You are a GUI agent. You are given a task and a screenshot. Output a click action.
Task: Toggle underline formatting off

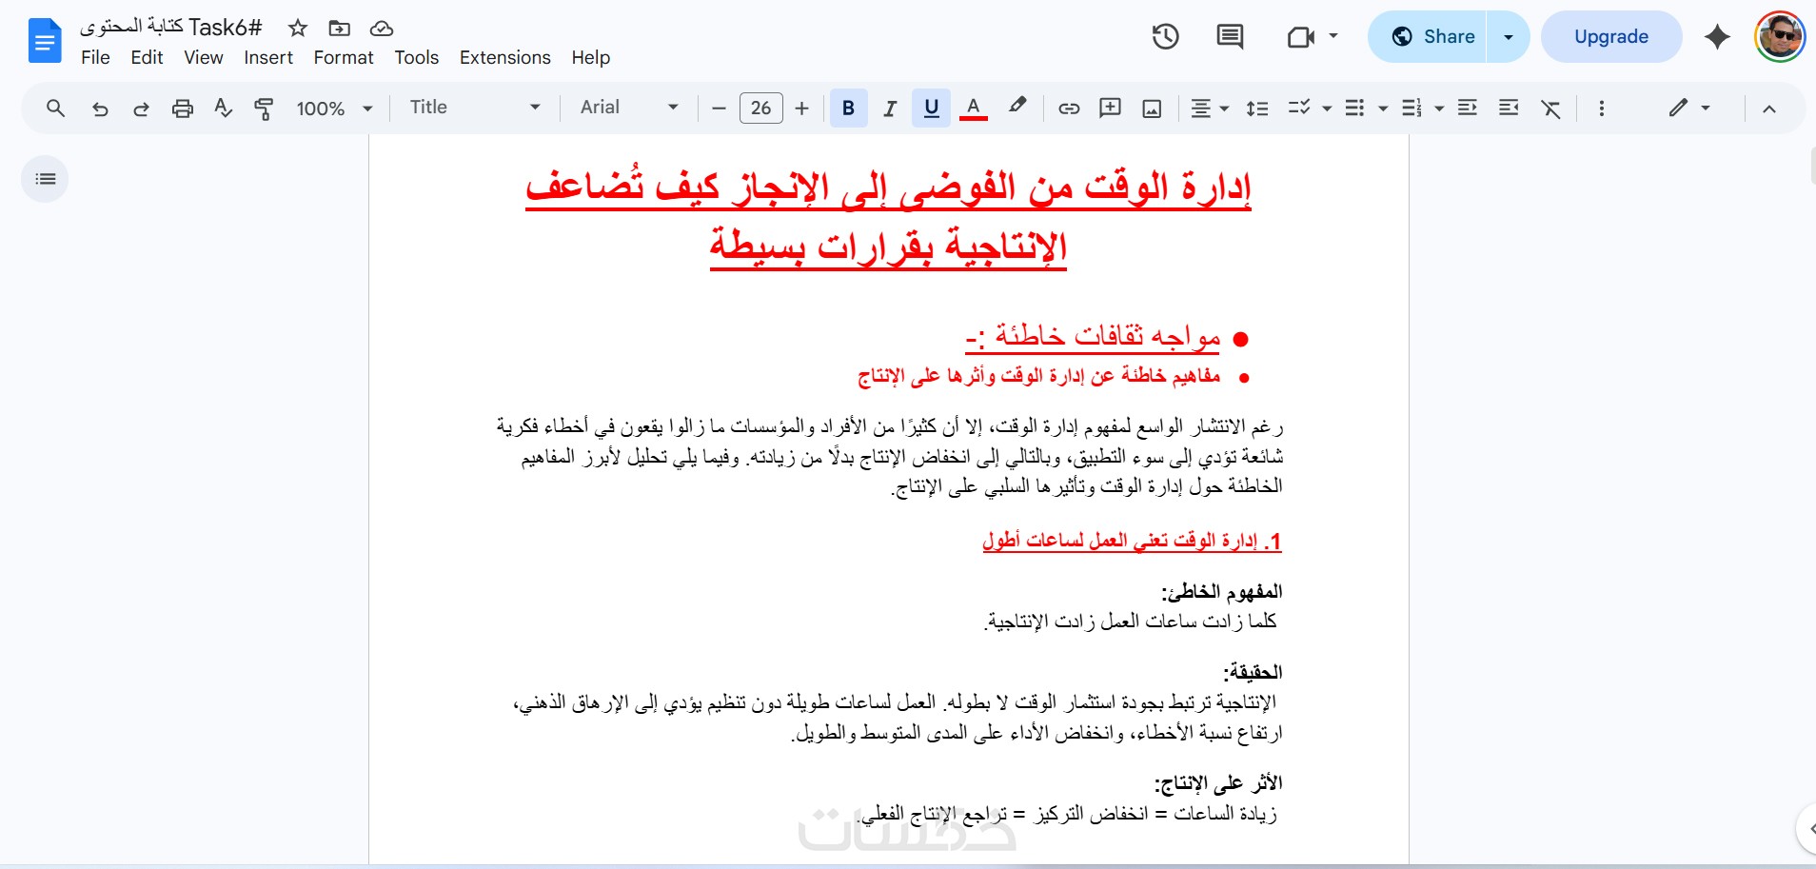[931, 109]
